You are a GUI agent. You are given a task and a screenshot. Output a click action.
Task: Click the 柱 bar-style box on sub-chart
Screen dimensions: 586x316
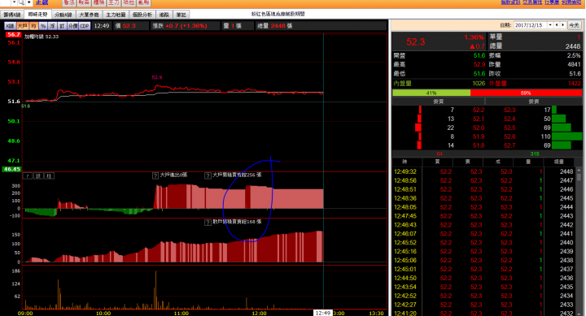[49, 175]
